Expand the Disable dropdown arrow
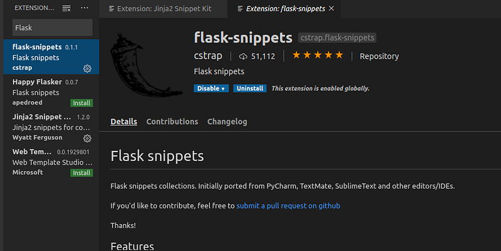The height and width of the screenshot is (251, 501). 223,88
